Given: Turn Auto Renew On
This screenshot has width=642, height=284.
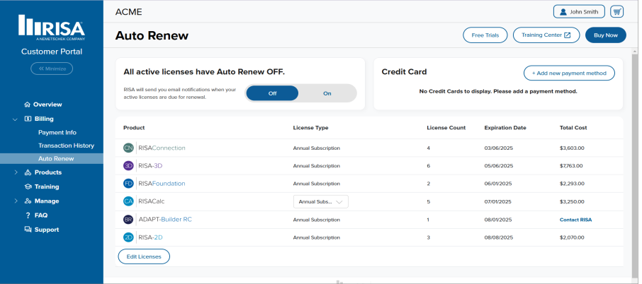Looking at the screenshot, I should point(327,93).
